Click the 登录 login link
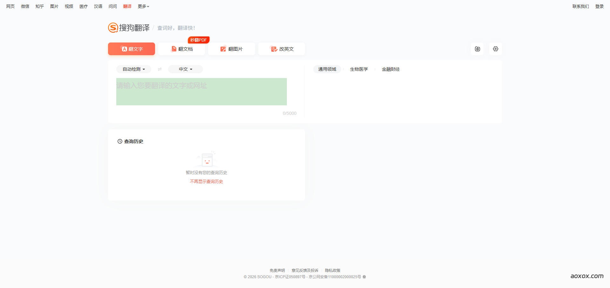 pyautogui.click(x=600, y=6)
